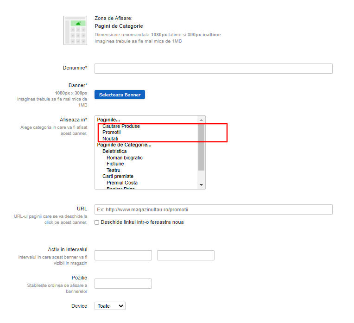
Task: Choose the Fictiune subcategory
Action: 115,164
